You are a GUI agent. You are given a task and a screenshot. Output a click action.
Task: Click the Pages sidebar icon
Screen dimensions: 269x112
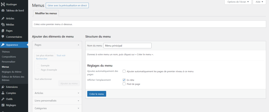coord(3,31)
